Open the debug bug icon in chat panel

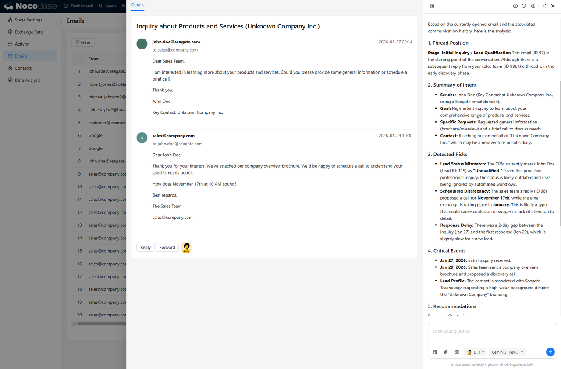coord(533,6)
